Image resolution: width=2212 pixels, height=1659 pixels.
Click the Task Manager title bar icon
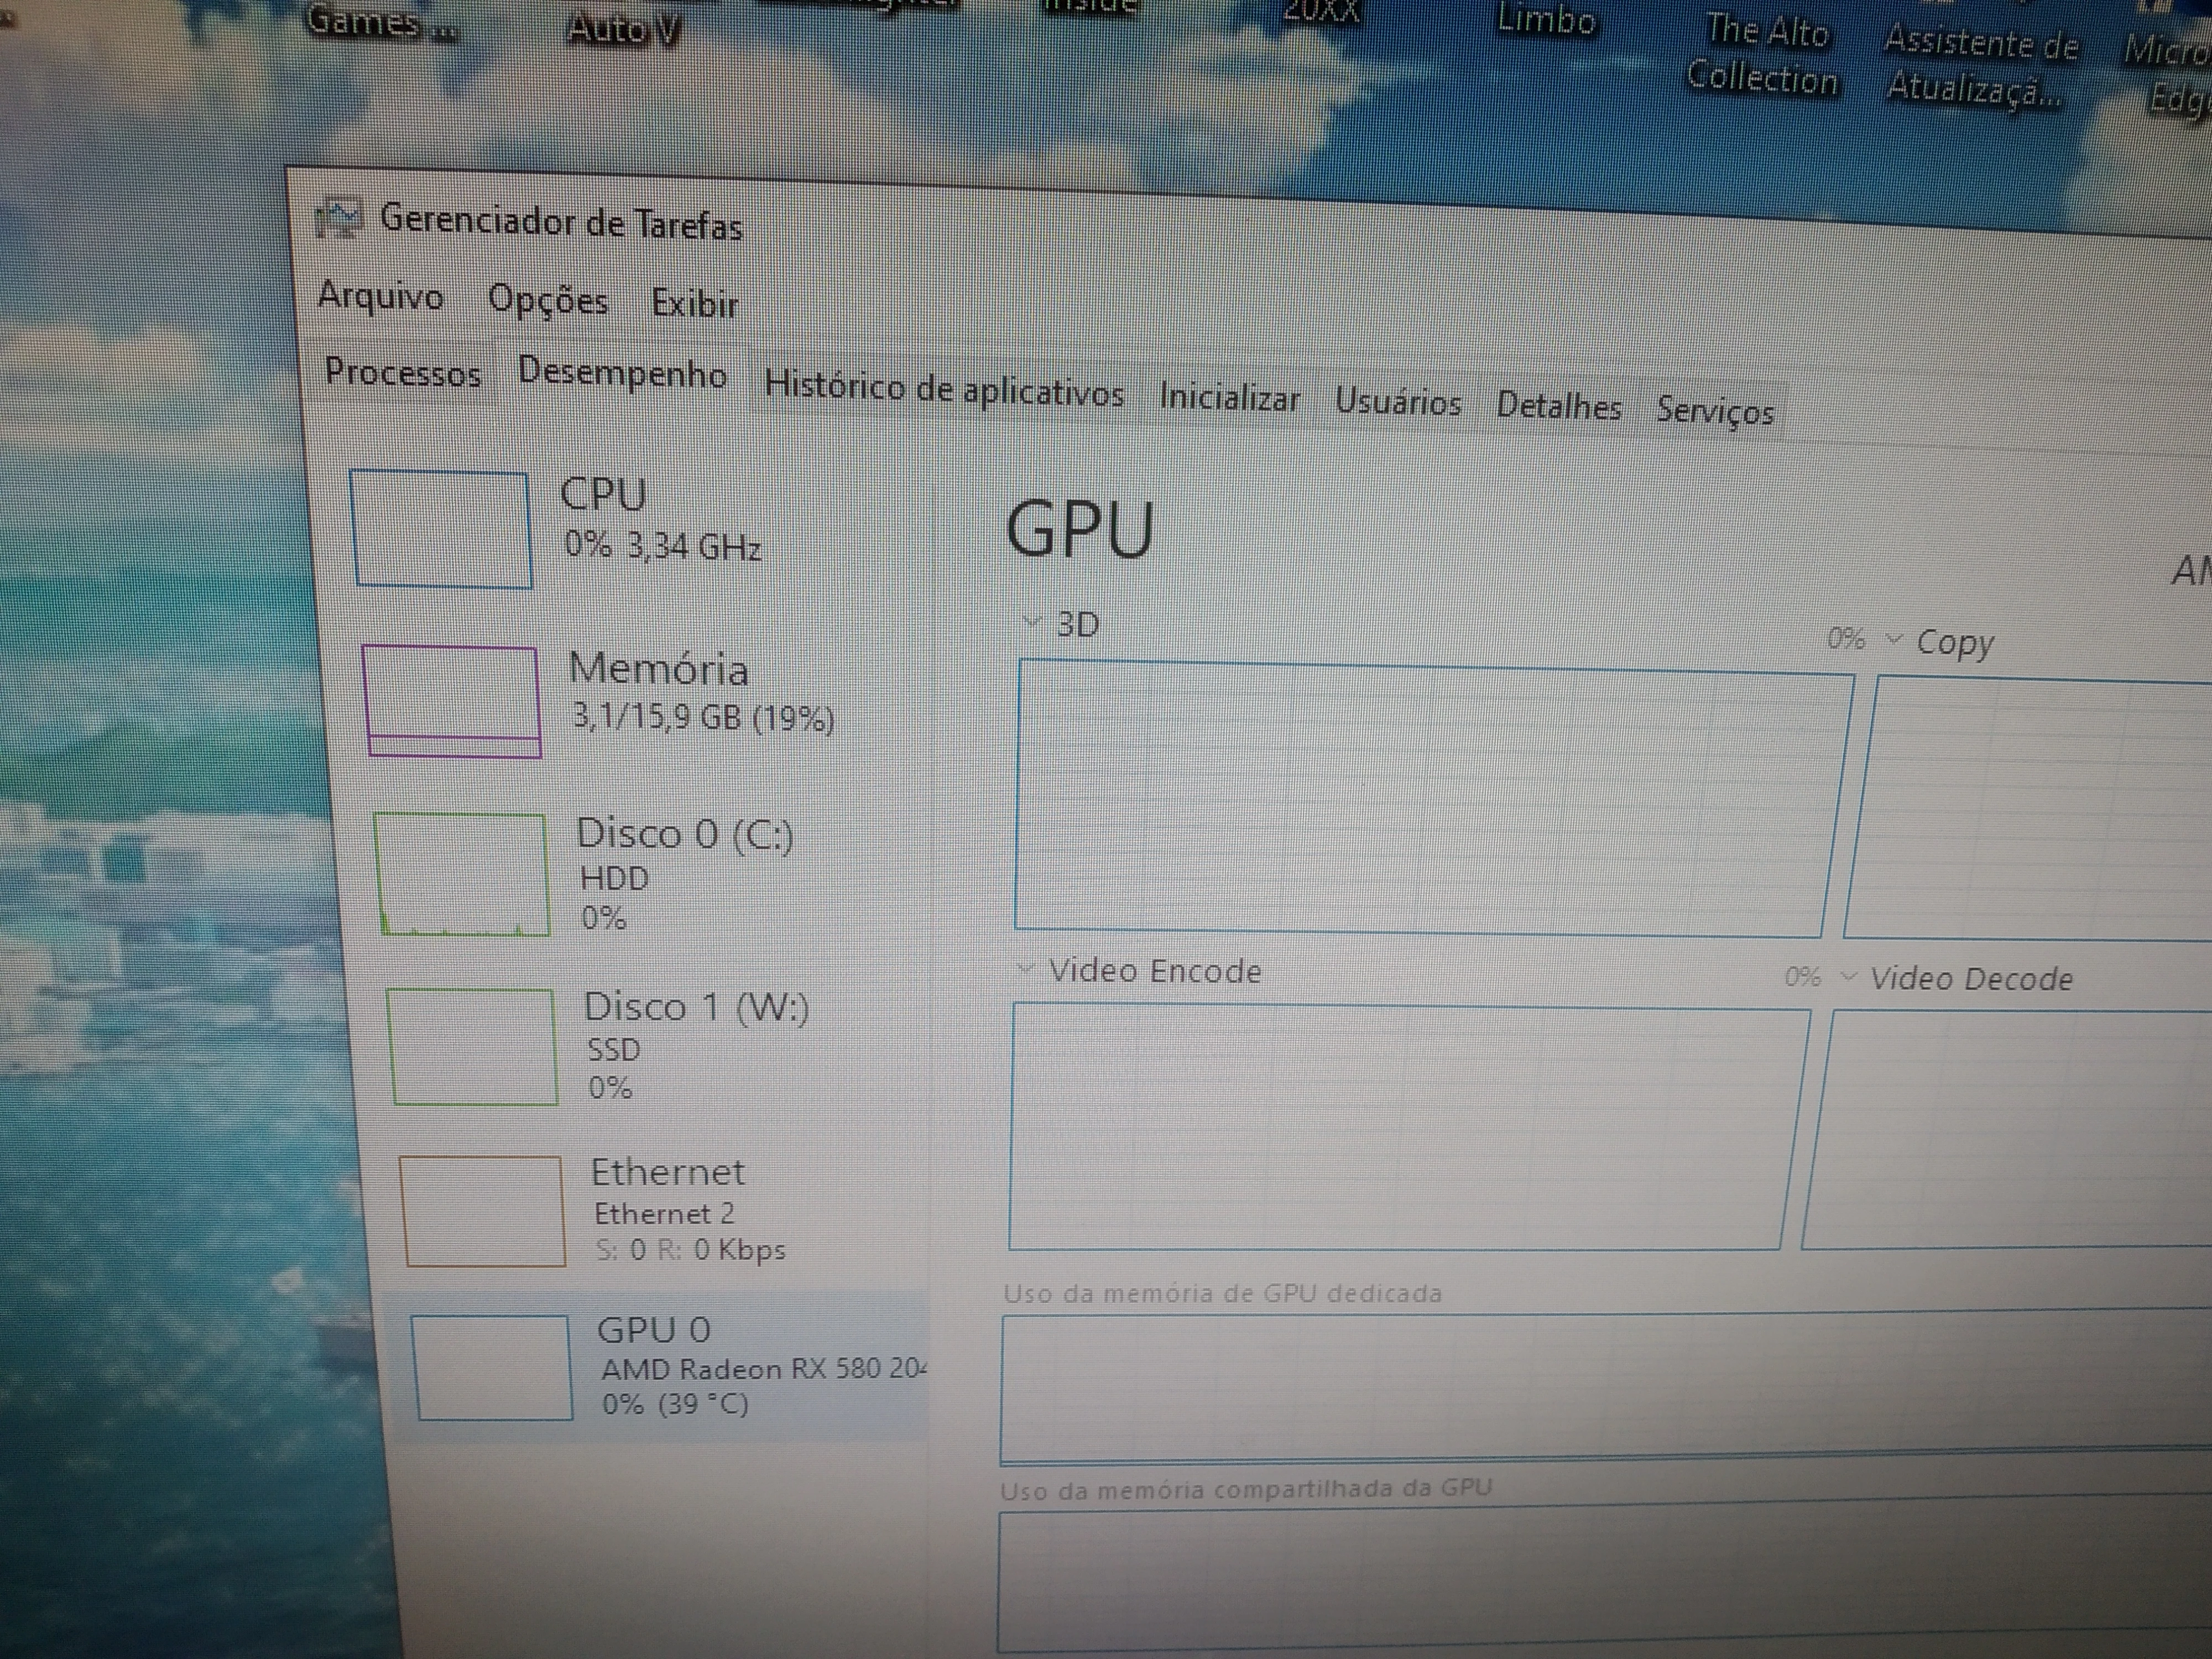(x=337, y=219)
